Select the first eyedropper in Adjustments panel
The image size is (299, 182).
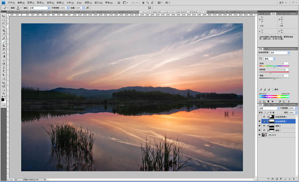pos(260,90)
